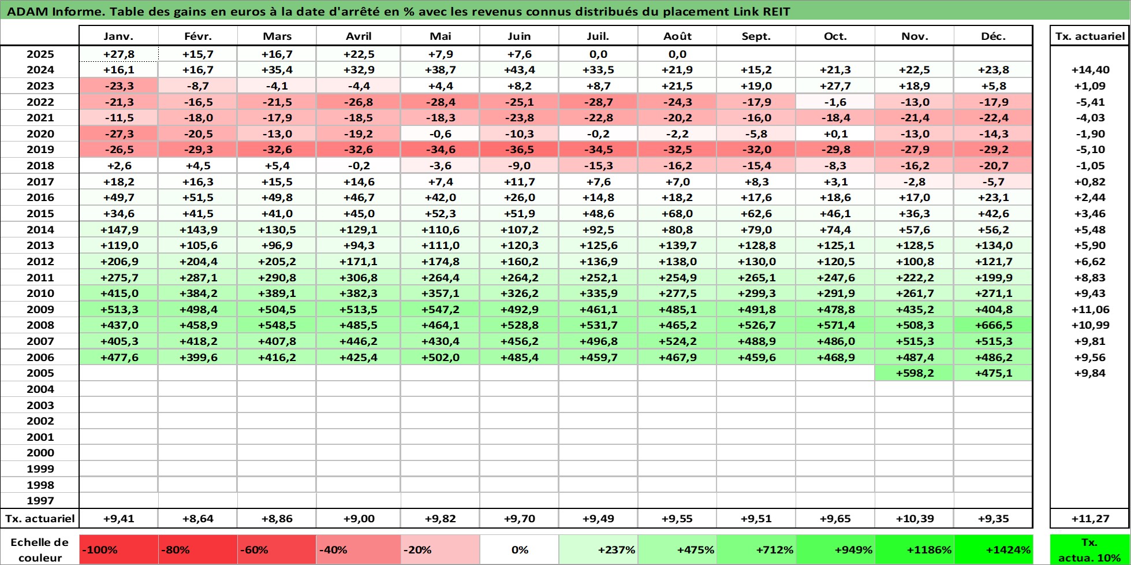Select cell '+147,9' in 2014 row
Viewport: 1131px width, 565px height.
pyautogui.click(x=118, y=229)
